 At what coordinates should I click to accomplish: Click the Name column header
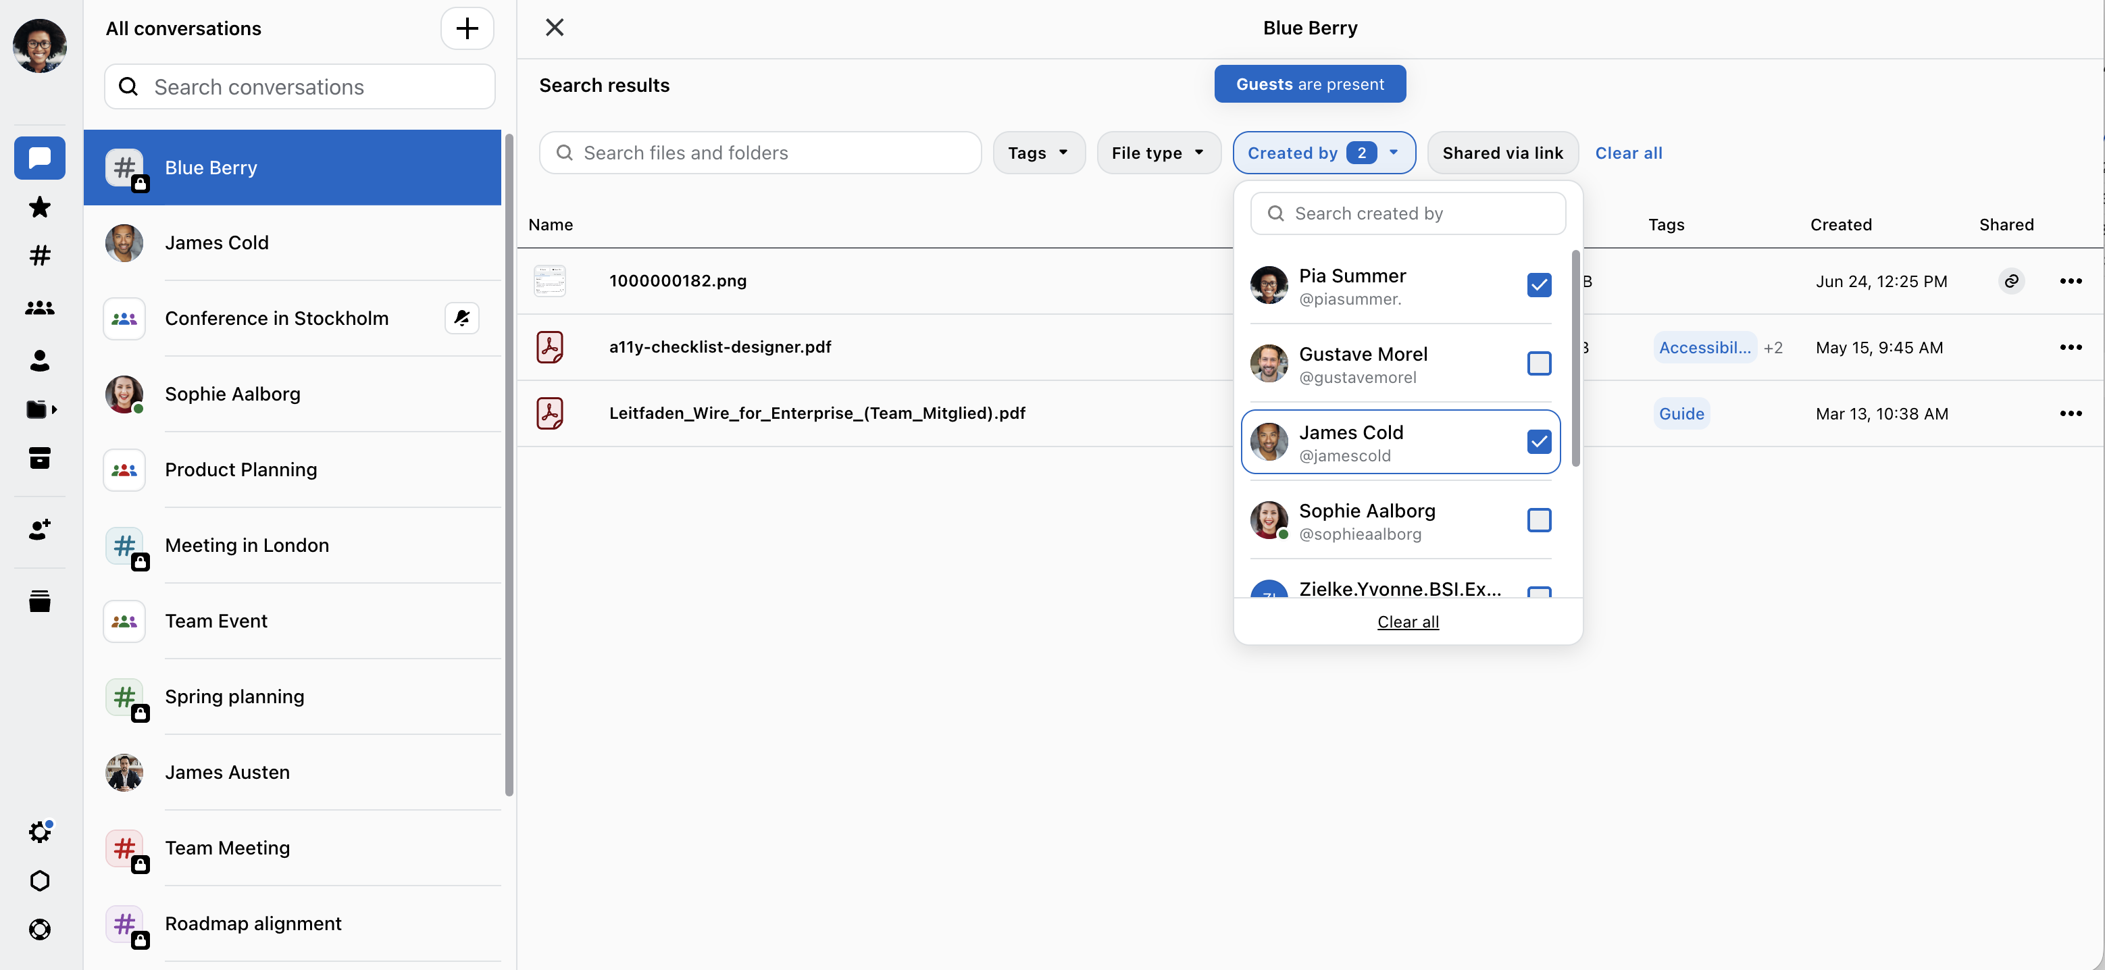click(x=551, y=225)
